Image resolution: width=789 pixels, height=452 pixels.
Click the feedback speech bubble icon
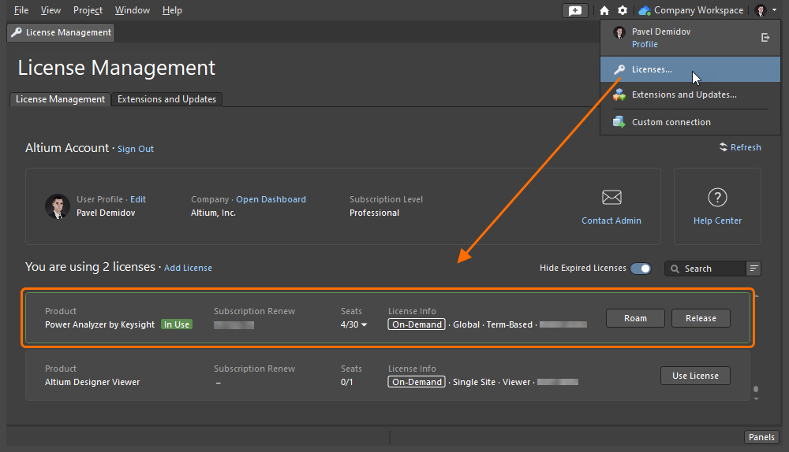click(x=574, y=10)
